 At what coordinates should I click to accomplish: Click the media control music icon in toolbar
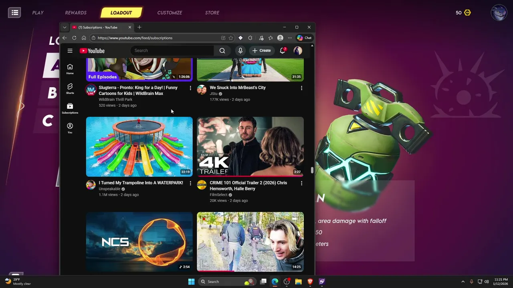click(261, 38)
